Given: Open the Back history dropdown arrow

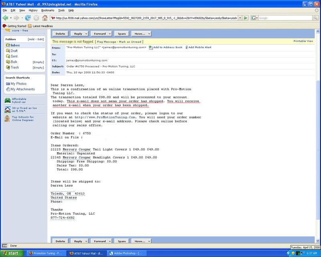Looking at the screenshot, I should coord(11,18).
